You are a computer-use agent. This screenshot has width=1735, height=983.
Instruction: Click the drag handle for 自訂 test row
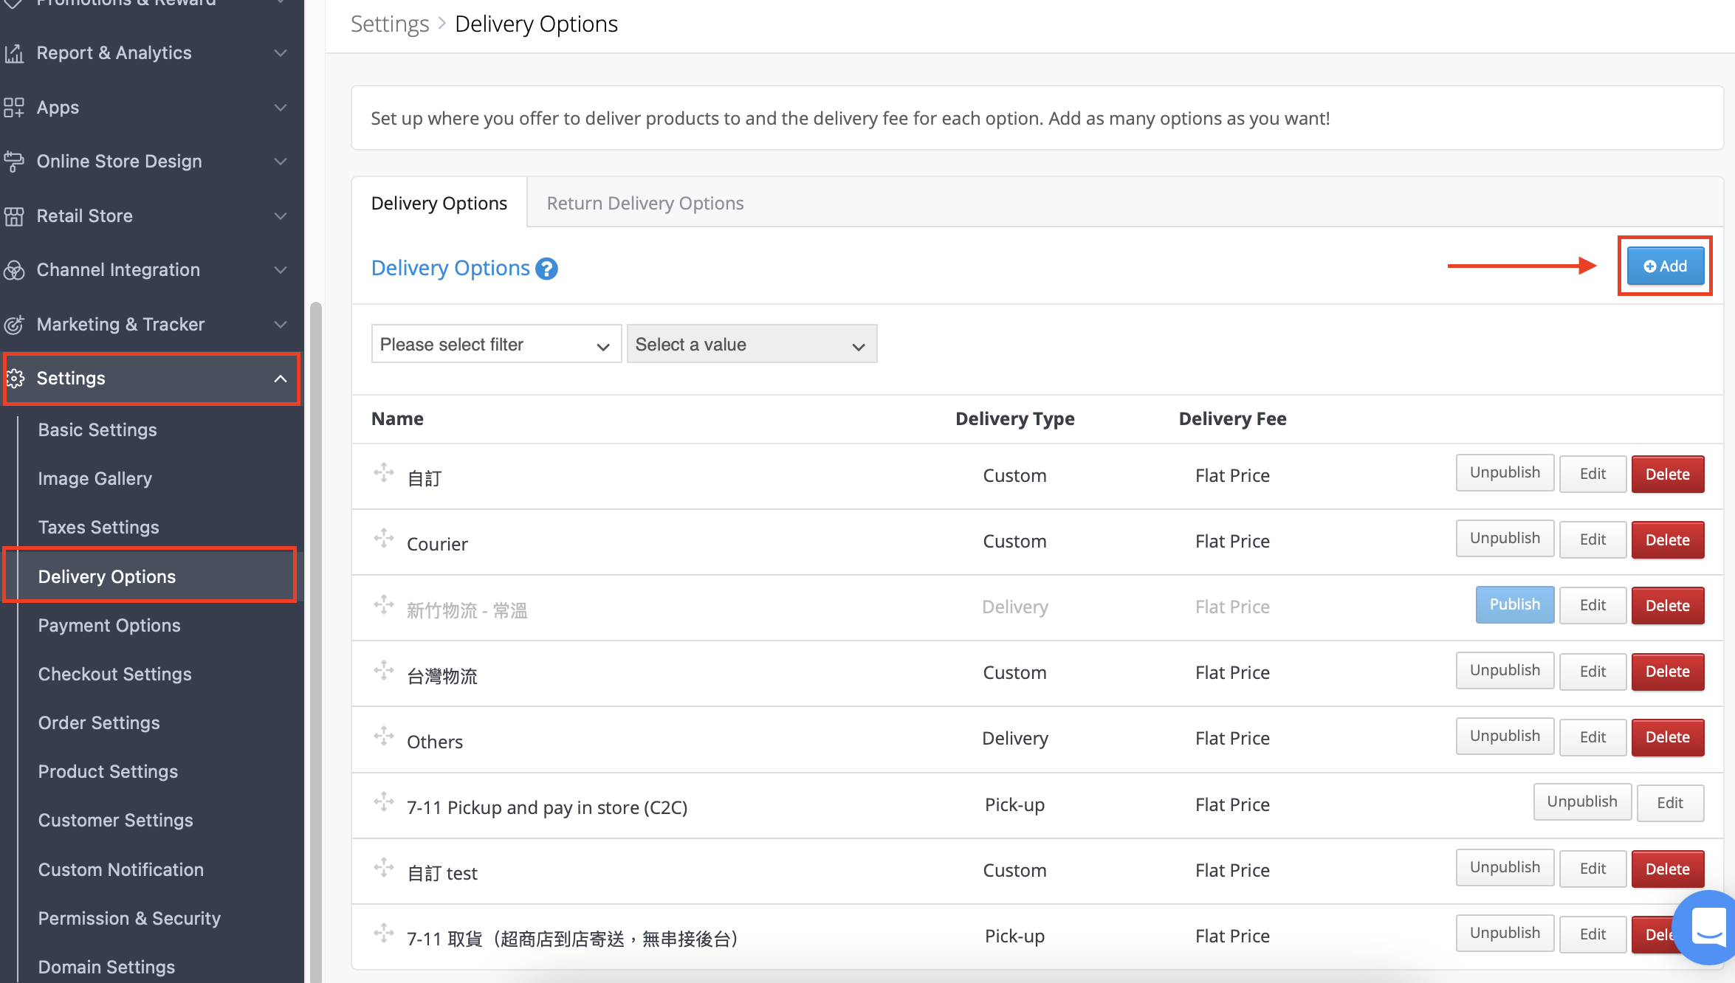(384, 868)
